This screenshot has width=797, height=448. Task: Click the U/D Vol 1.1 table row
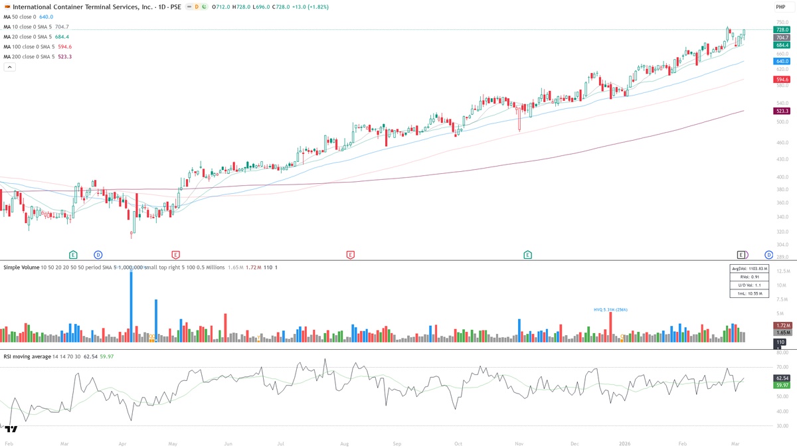click(749, 285)
